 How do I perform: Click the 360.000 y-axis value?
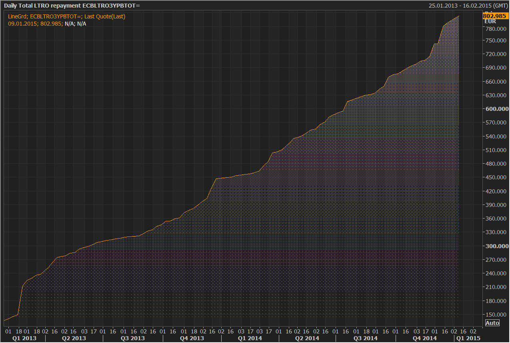[496, 219]
